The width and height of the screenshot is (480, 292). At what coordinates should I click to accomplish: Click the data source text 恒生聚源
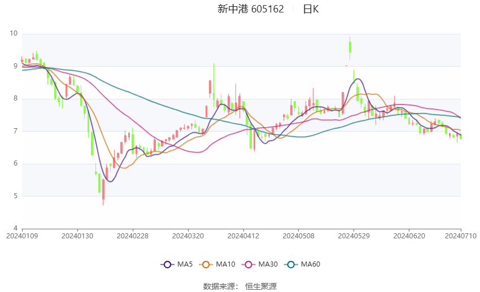[261, 286]
